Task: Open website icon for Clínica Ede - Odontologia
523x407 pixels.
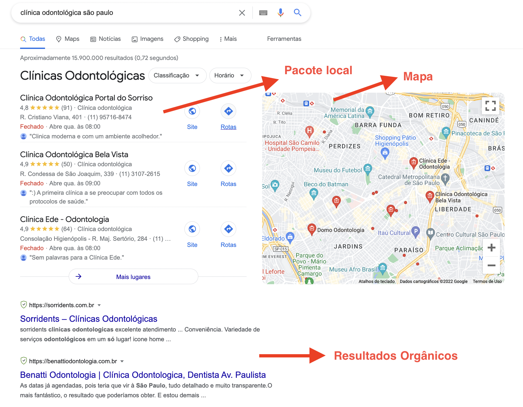Action: pyautogui.click(x=192, y=229)
